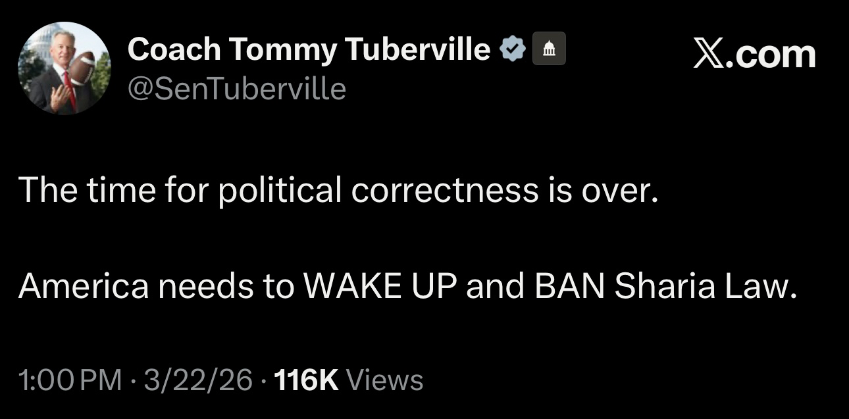Click the word "America" in the post
The width and height of the screenshot is (849, 419).
[84, 286]
